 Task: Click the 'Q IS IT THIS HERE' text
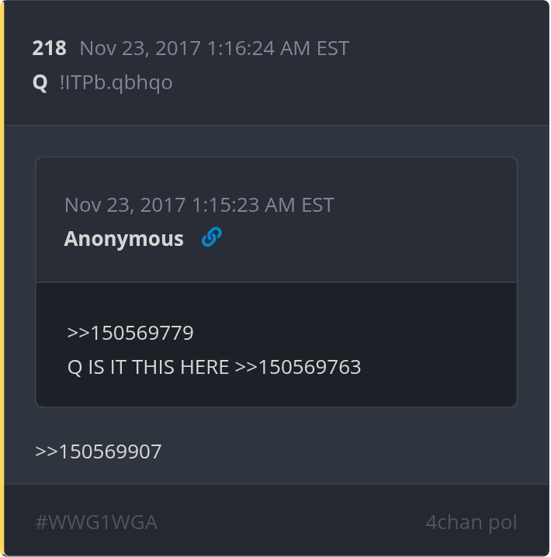coord(148,367)
